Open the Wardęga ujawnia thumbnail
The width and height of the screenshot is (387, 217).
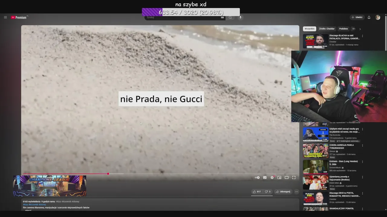point(316,150)
